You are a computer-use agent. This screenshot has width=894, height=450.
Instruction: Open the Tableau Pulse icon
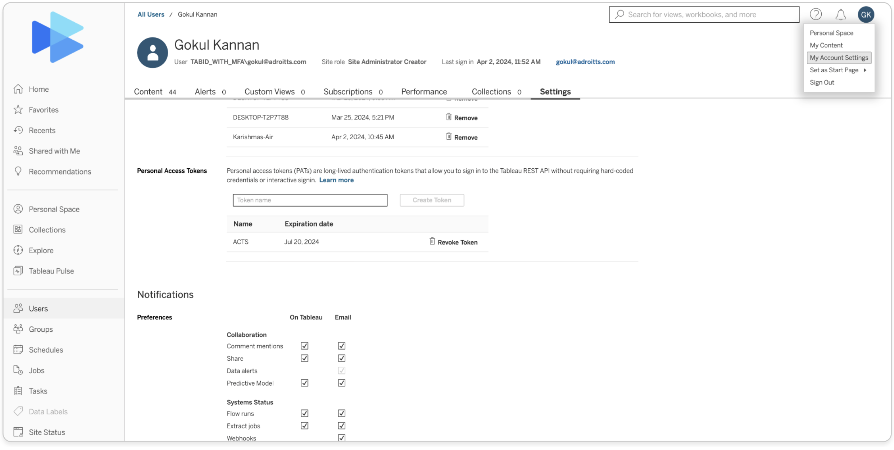(18, 271)
